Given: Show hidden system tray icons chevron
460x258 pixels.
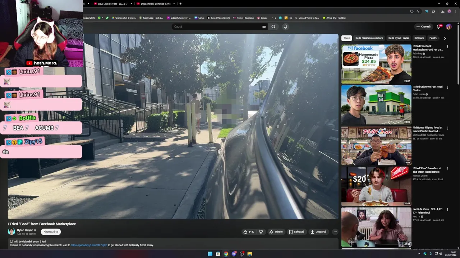Looking at the screenshot, I should coord(419,254).
